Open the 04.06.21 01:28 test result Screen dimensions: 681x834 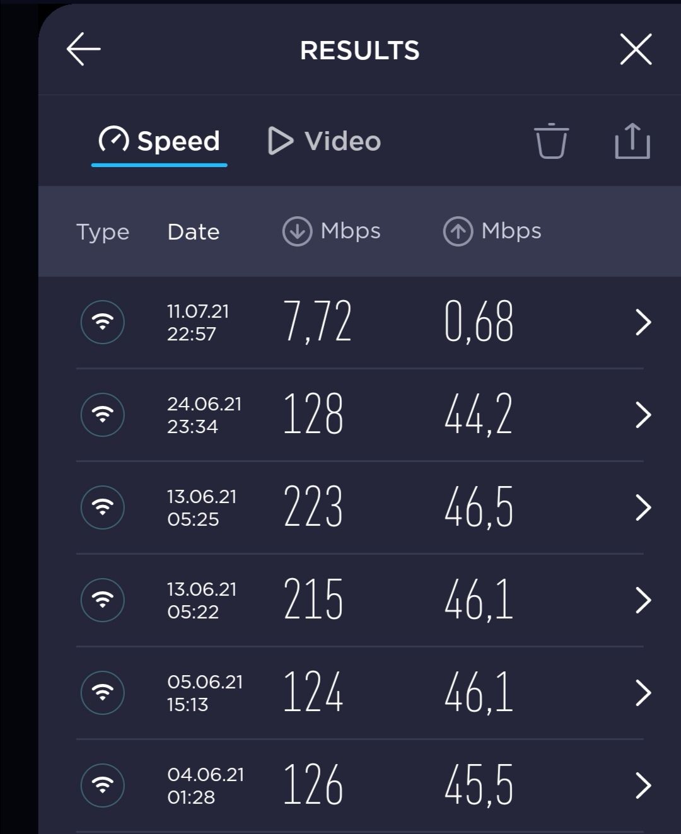pyautogui.click(x=359, y=785)
